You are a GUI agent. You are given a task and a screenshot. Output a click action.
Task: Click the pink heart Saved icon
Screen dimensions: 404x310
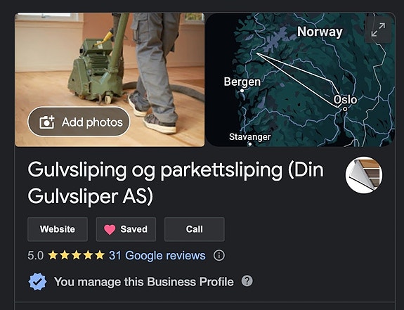[110, 229]
